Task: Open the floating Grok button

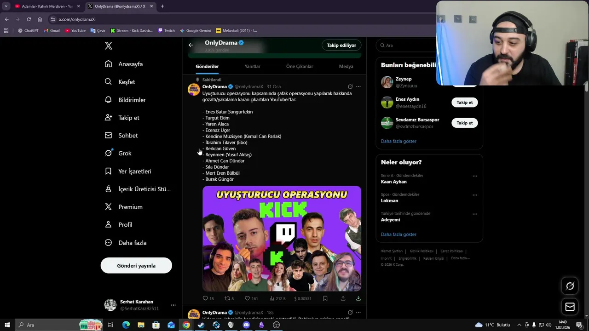Action: (x=570, y=286)
